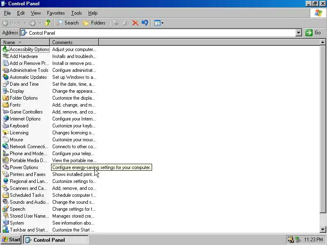Open the Phone and Modem icon

coord(5,154)
